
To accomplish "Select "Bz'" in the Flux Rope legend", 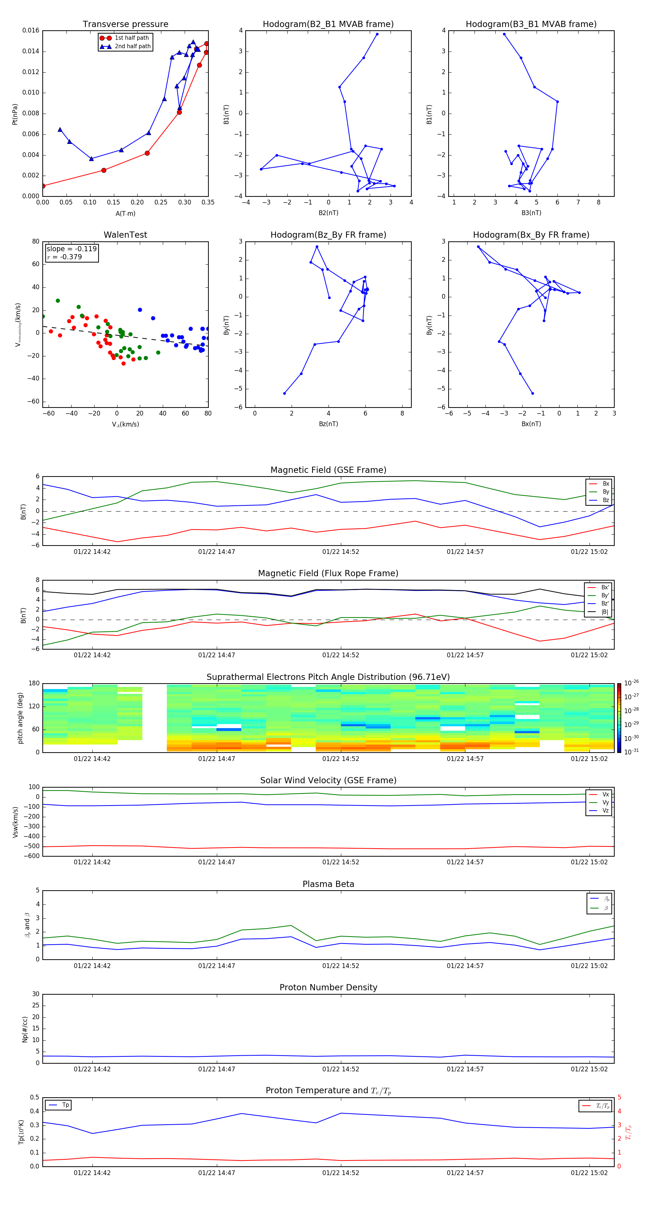I will tap(599, 604).
